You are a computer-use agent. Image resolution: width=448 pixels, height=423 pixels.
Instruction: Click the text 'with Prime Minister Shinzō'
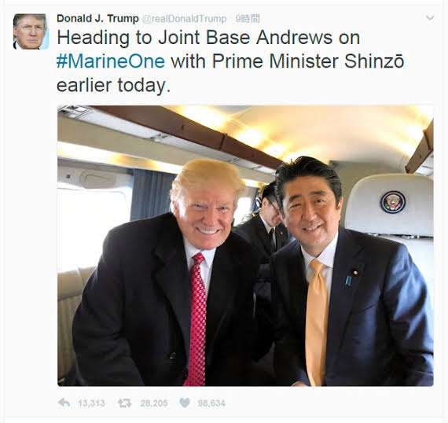pos(288,61)
